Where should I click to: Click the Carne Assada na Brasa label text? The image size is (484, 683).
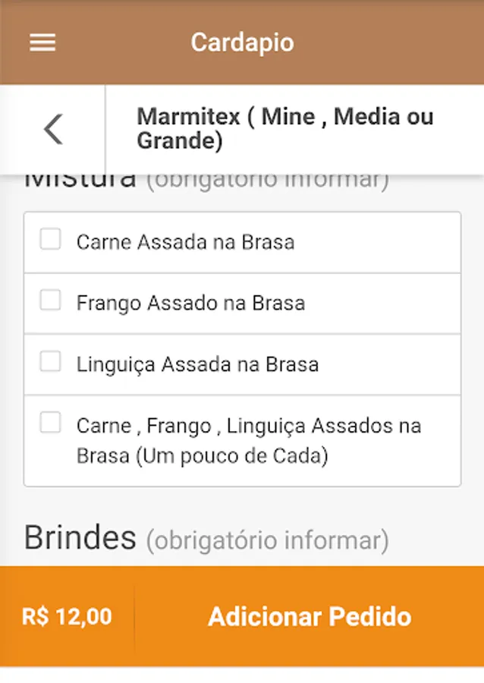(185, 243)
